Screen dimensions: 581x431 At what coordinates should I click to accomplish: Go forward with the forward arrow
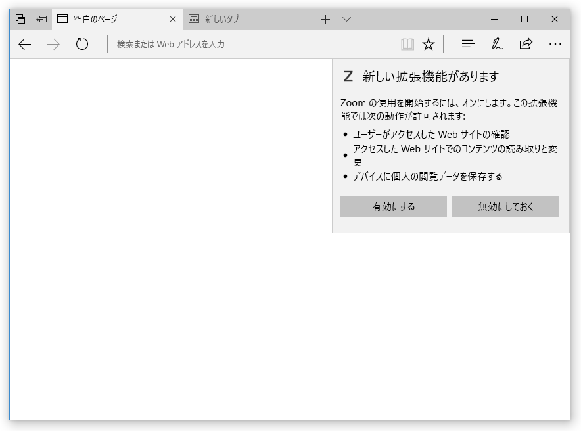53,45
